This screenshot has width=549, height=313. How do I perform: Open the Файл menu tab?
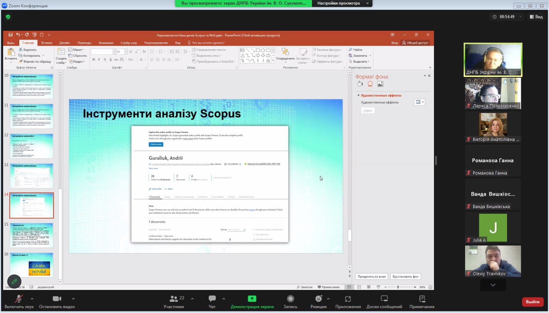tap(10, 43)
